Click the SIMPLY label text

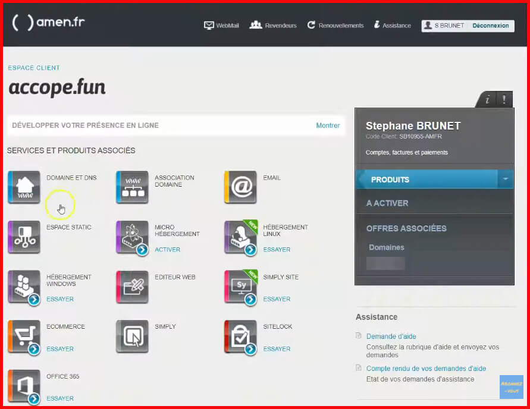coord(165,326)
